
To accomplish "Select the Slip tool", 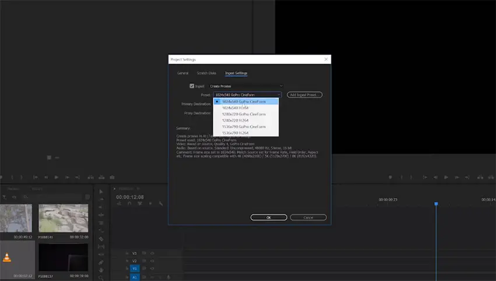I will (101, 247).
